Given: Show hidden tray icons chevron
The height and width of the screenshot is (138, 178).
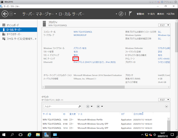Looking at the screenshot, I should coord(142,135).
